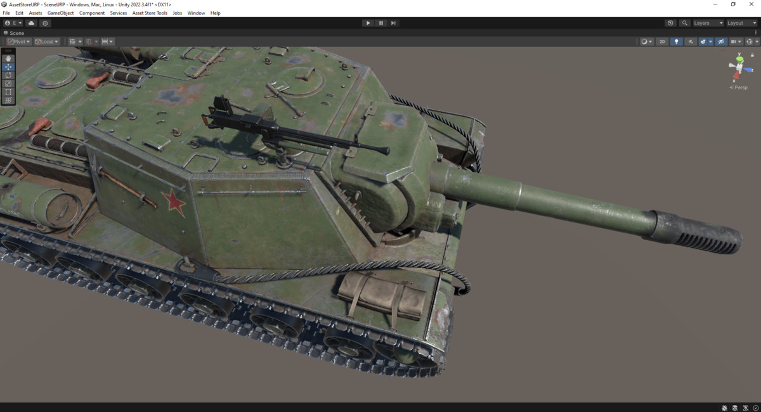Click scene camera settings icon
The width and height of the screenshot is (761, 412).
[734, 42]
